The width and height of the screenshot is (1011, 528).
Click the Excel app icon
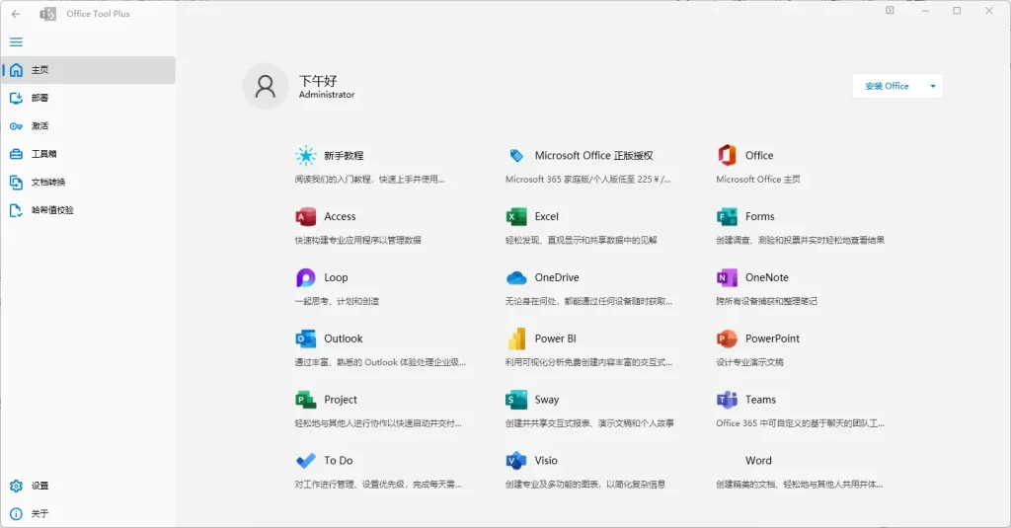coord(516,216)
